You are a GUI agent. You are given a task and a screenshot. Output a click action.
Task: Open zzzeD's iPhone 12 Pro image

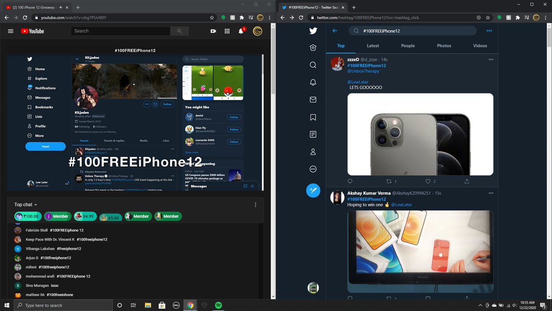[x=420, y=134]
